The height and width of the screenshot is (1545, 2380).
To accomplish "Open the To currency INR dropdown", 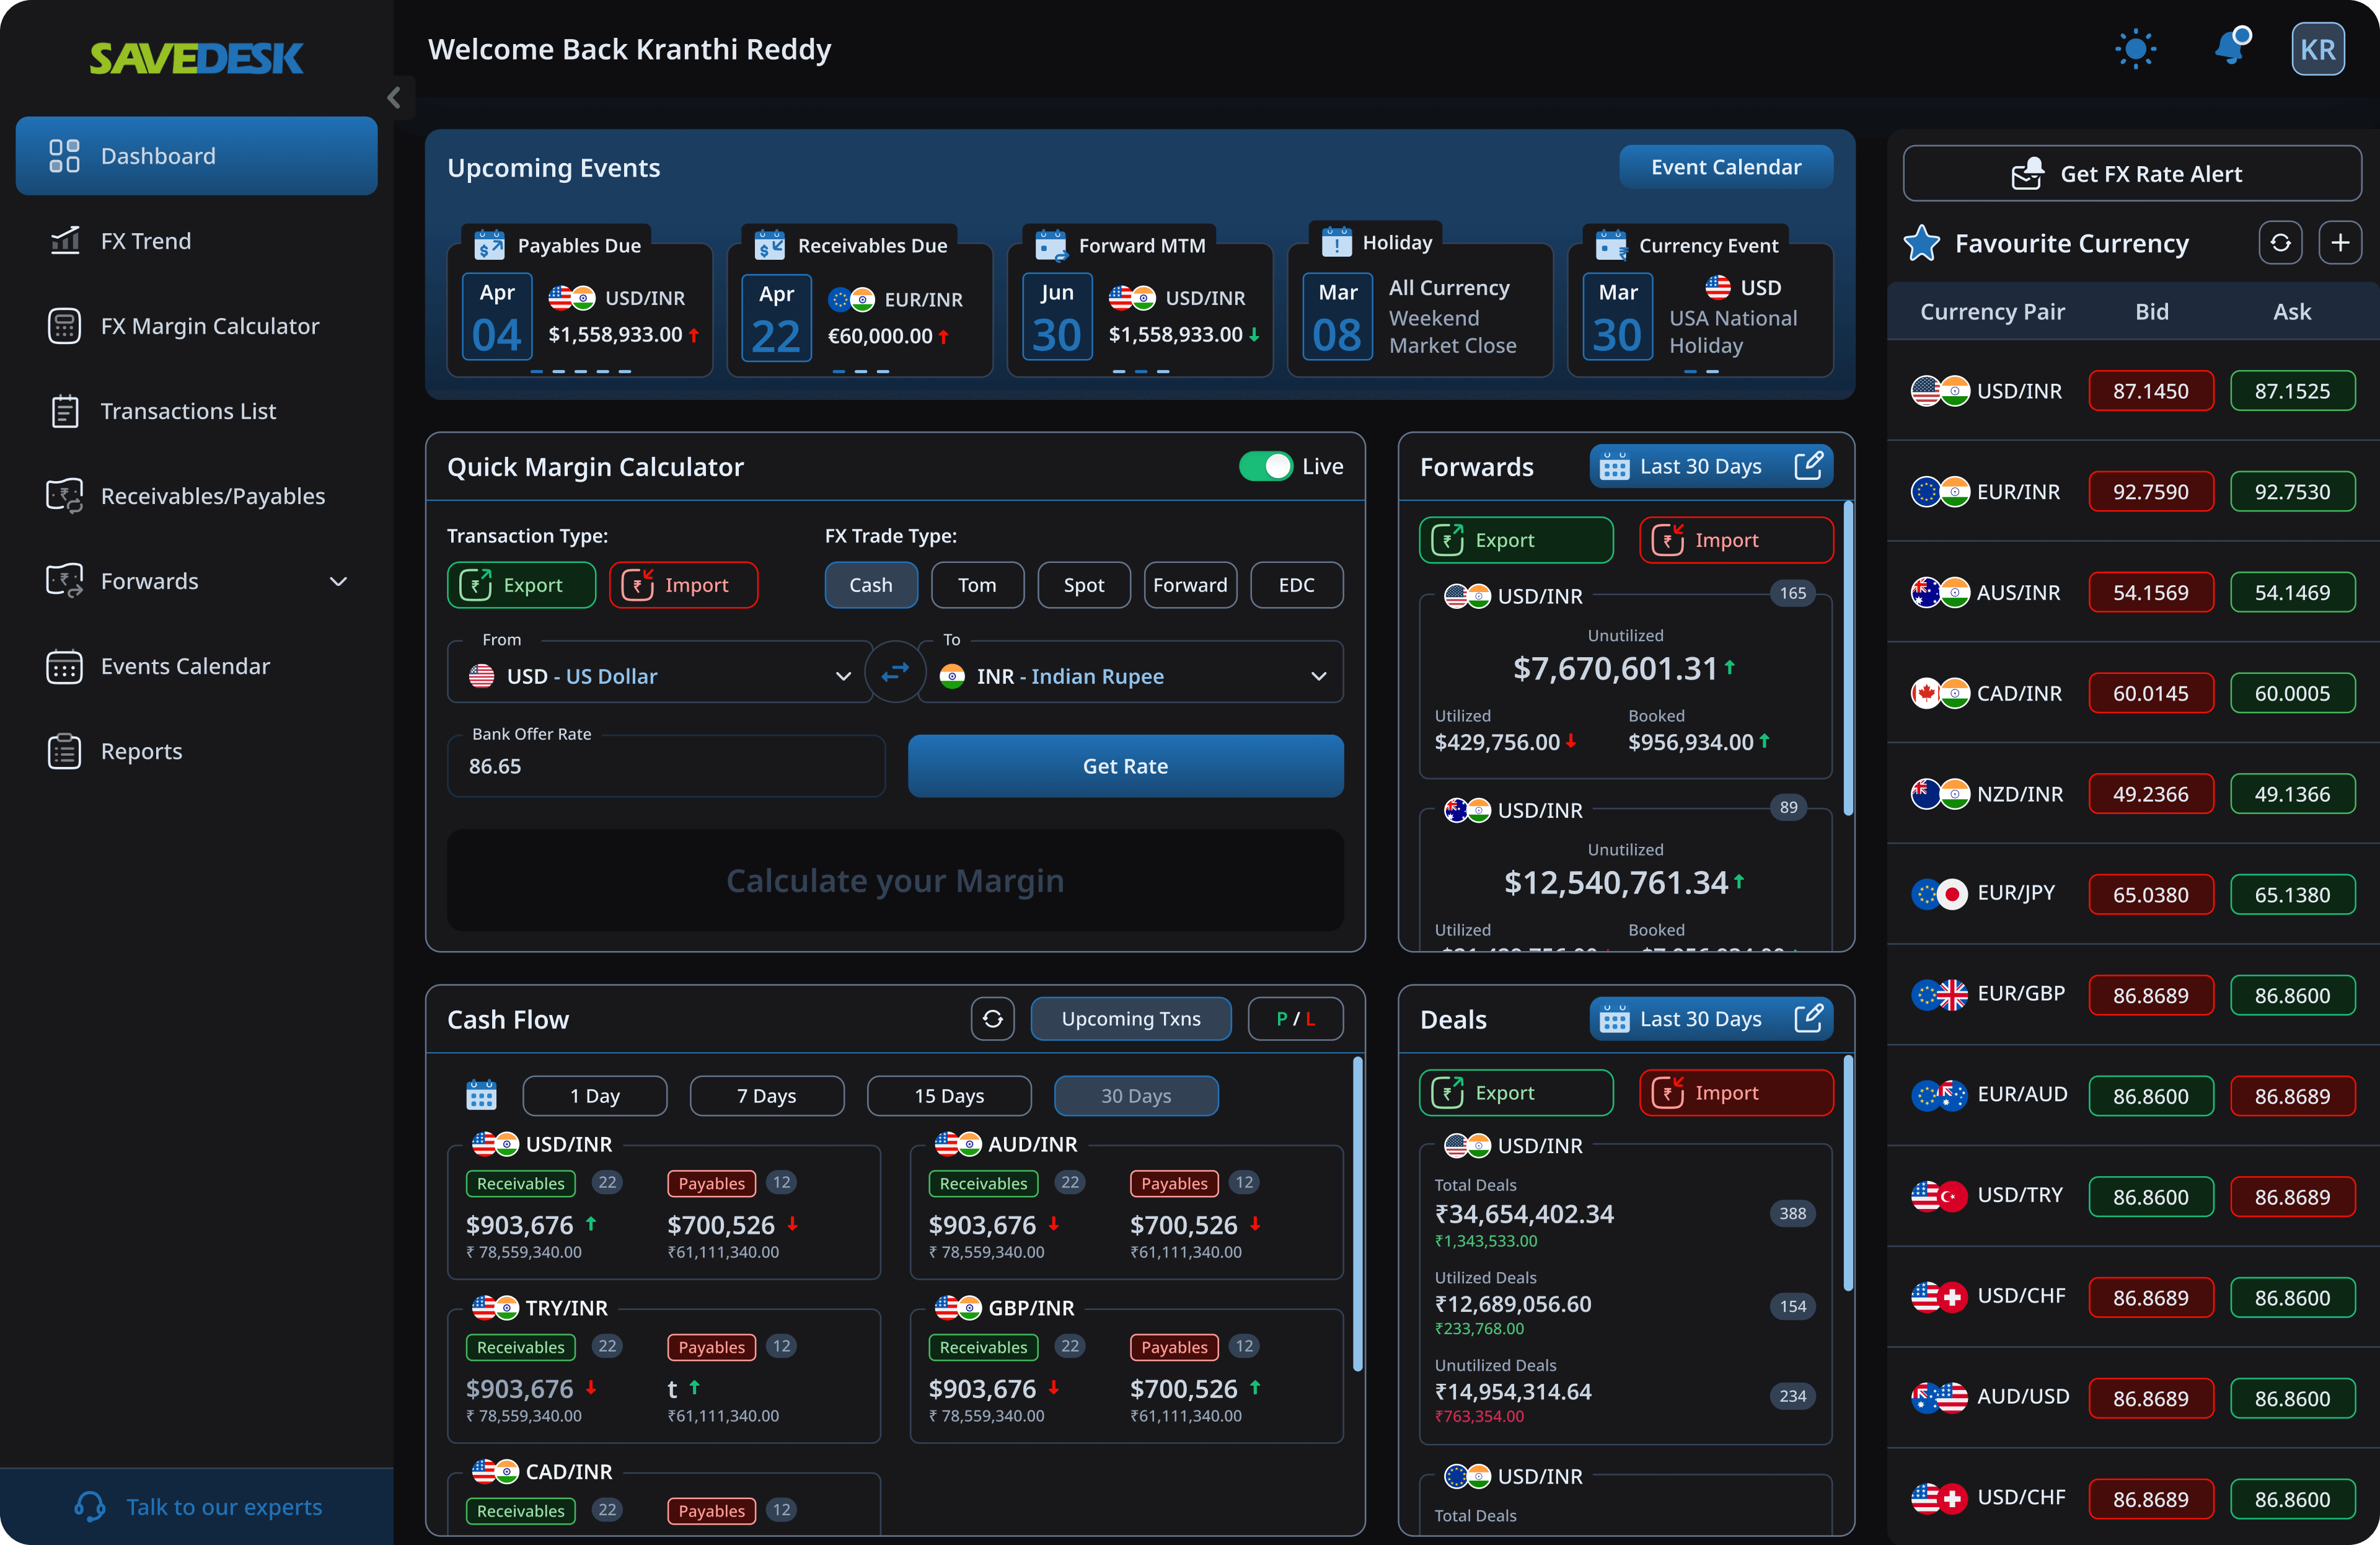I will (1130, 676).
